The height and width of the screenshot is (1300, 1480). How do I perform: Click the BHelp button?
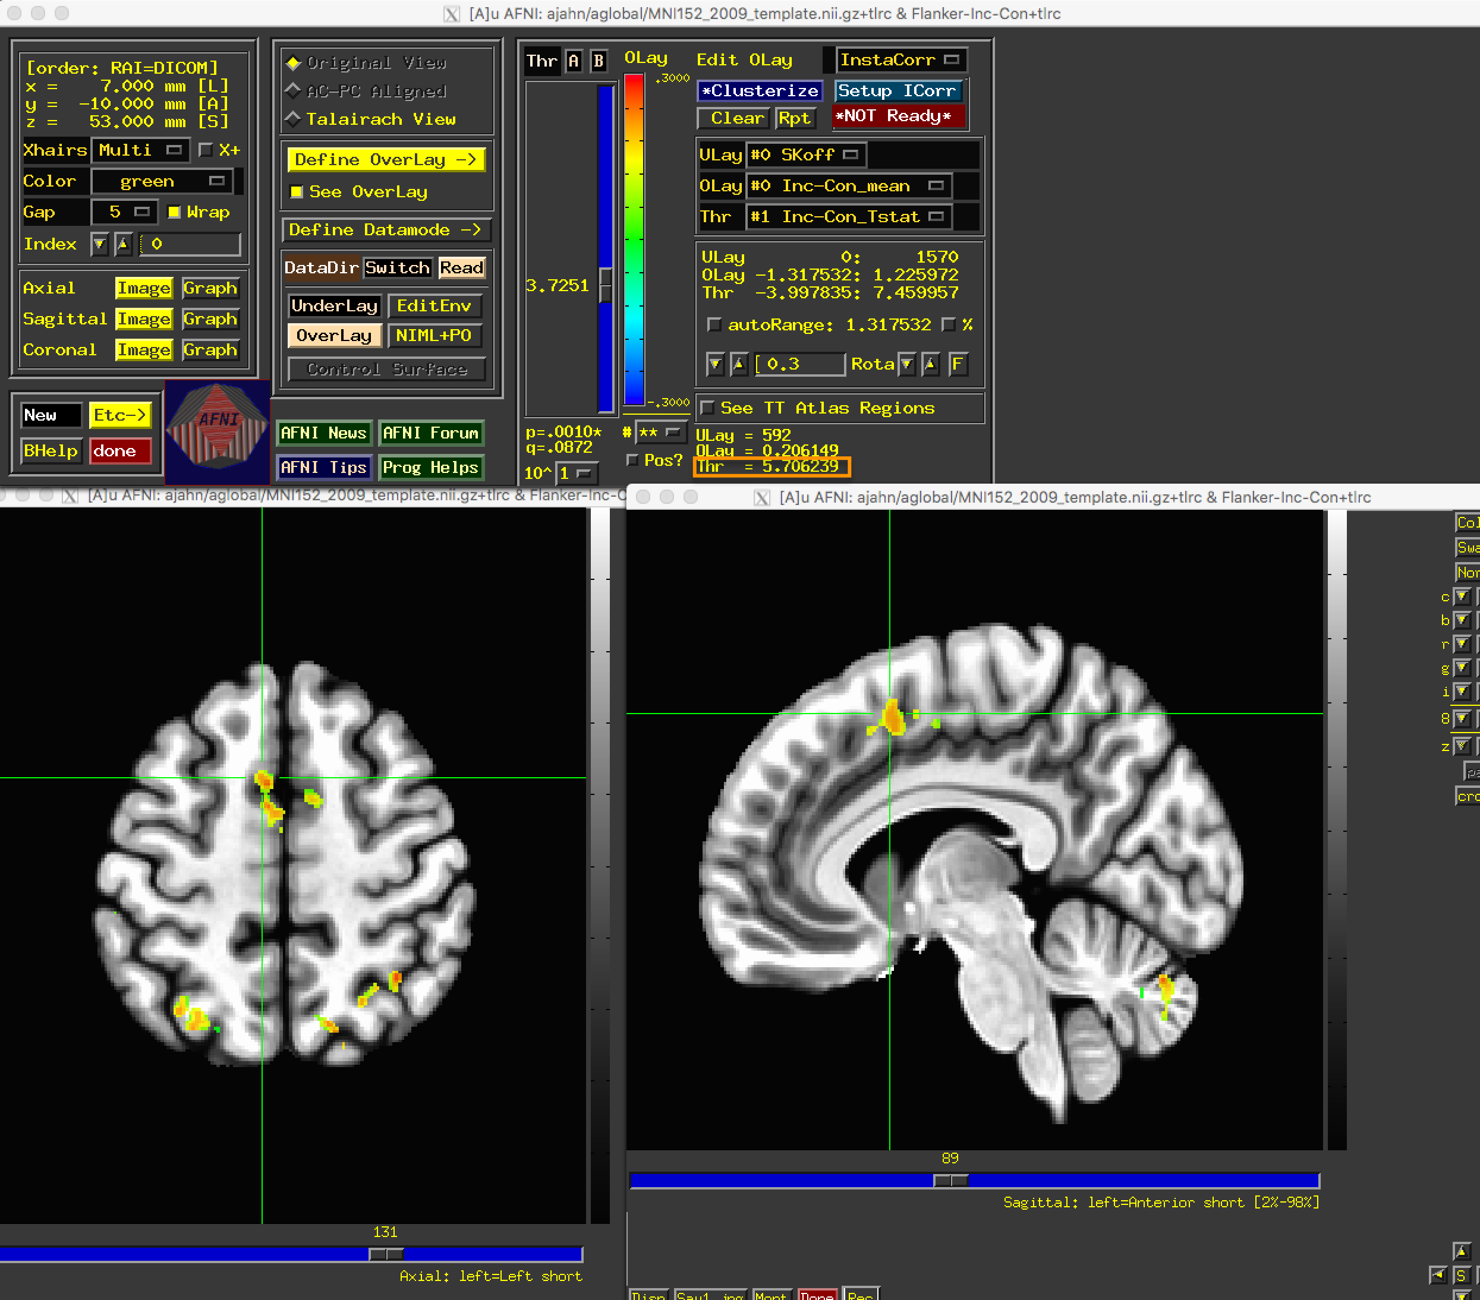[51, 451]
